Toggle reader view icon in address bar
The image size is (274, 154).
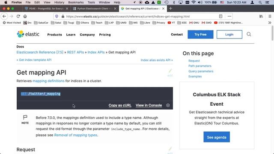click(221, 16)
